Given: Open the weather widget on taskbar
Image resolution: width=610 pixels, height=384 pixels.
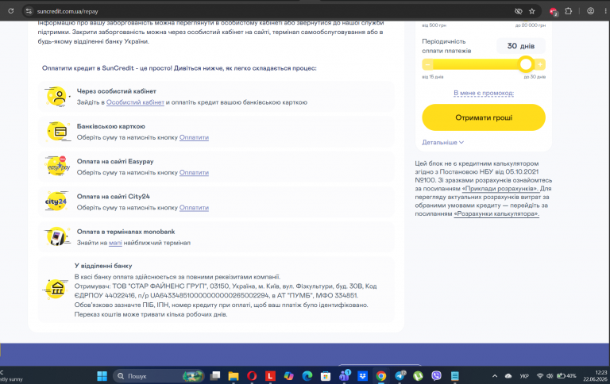Looking at the screenshot, I should [12, 376].
